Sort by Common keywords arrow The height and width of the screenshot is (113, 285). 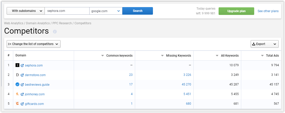[103, 56]
